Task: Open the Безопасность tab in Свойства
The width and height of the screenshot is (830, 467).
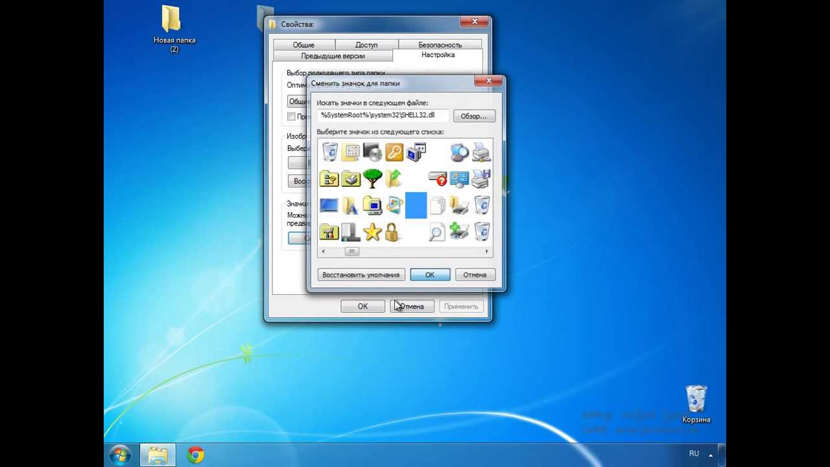Action: (440, 45)
